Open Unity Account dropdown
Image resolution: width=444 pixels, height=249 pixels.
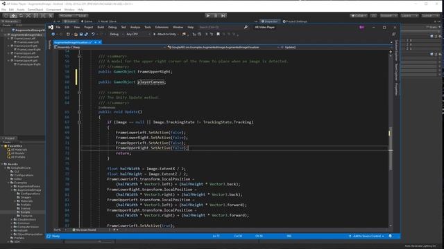click(x=388, y=15)
